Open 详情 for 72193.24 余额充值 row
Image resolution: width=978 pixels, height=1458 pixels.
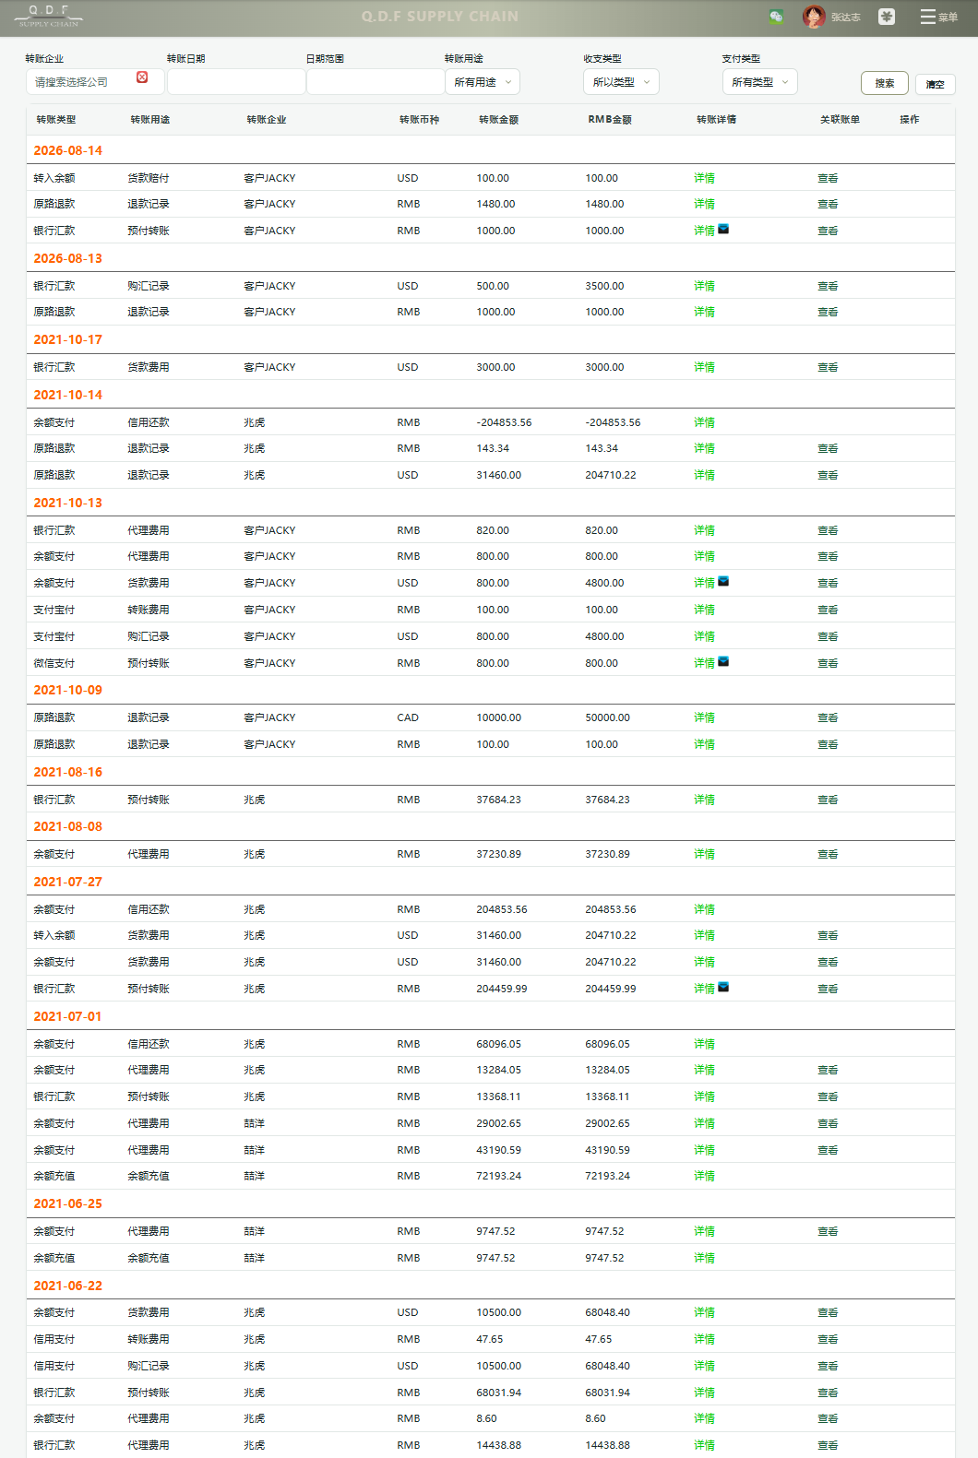tap(704, 1176)
